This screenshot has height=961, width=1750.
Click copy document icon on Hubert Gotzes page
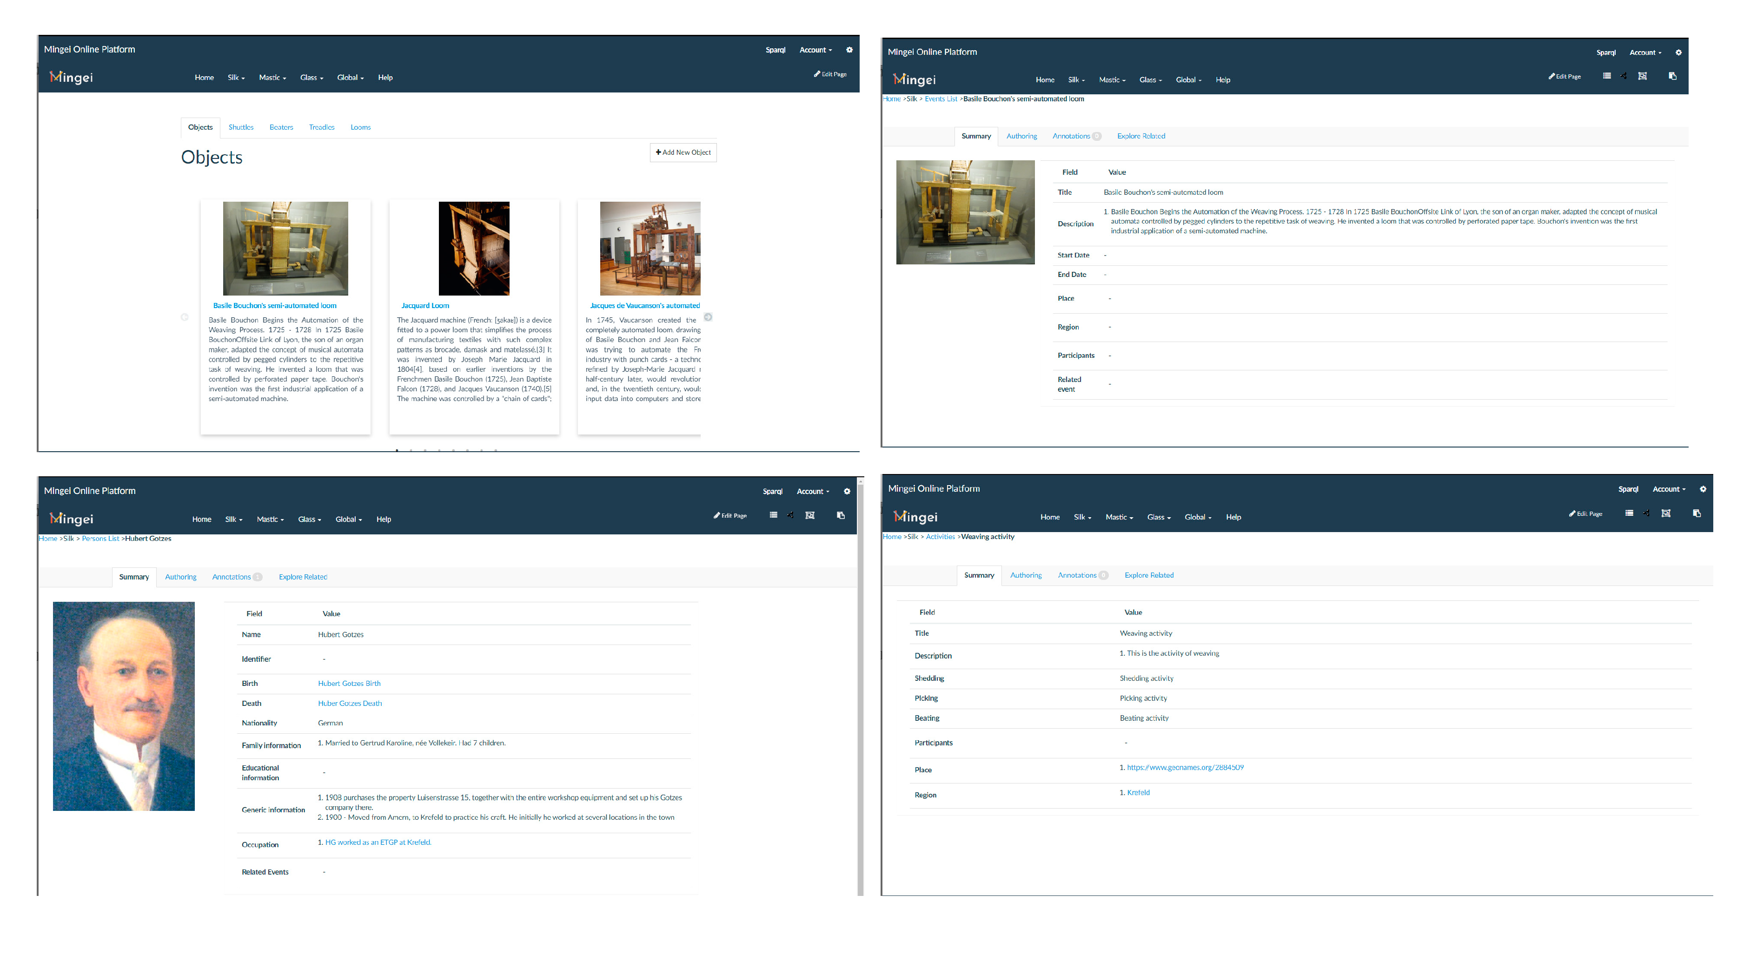click(840, 515)
